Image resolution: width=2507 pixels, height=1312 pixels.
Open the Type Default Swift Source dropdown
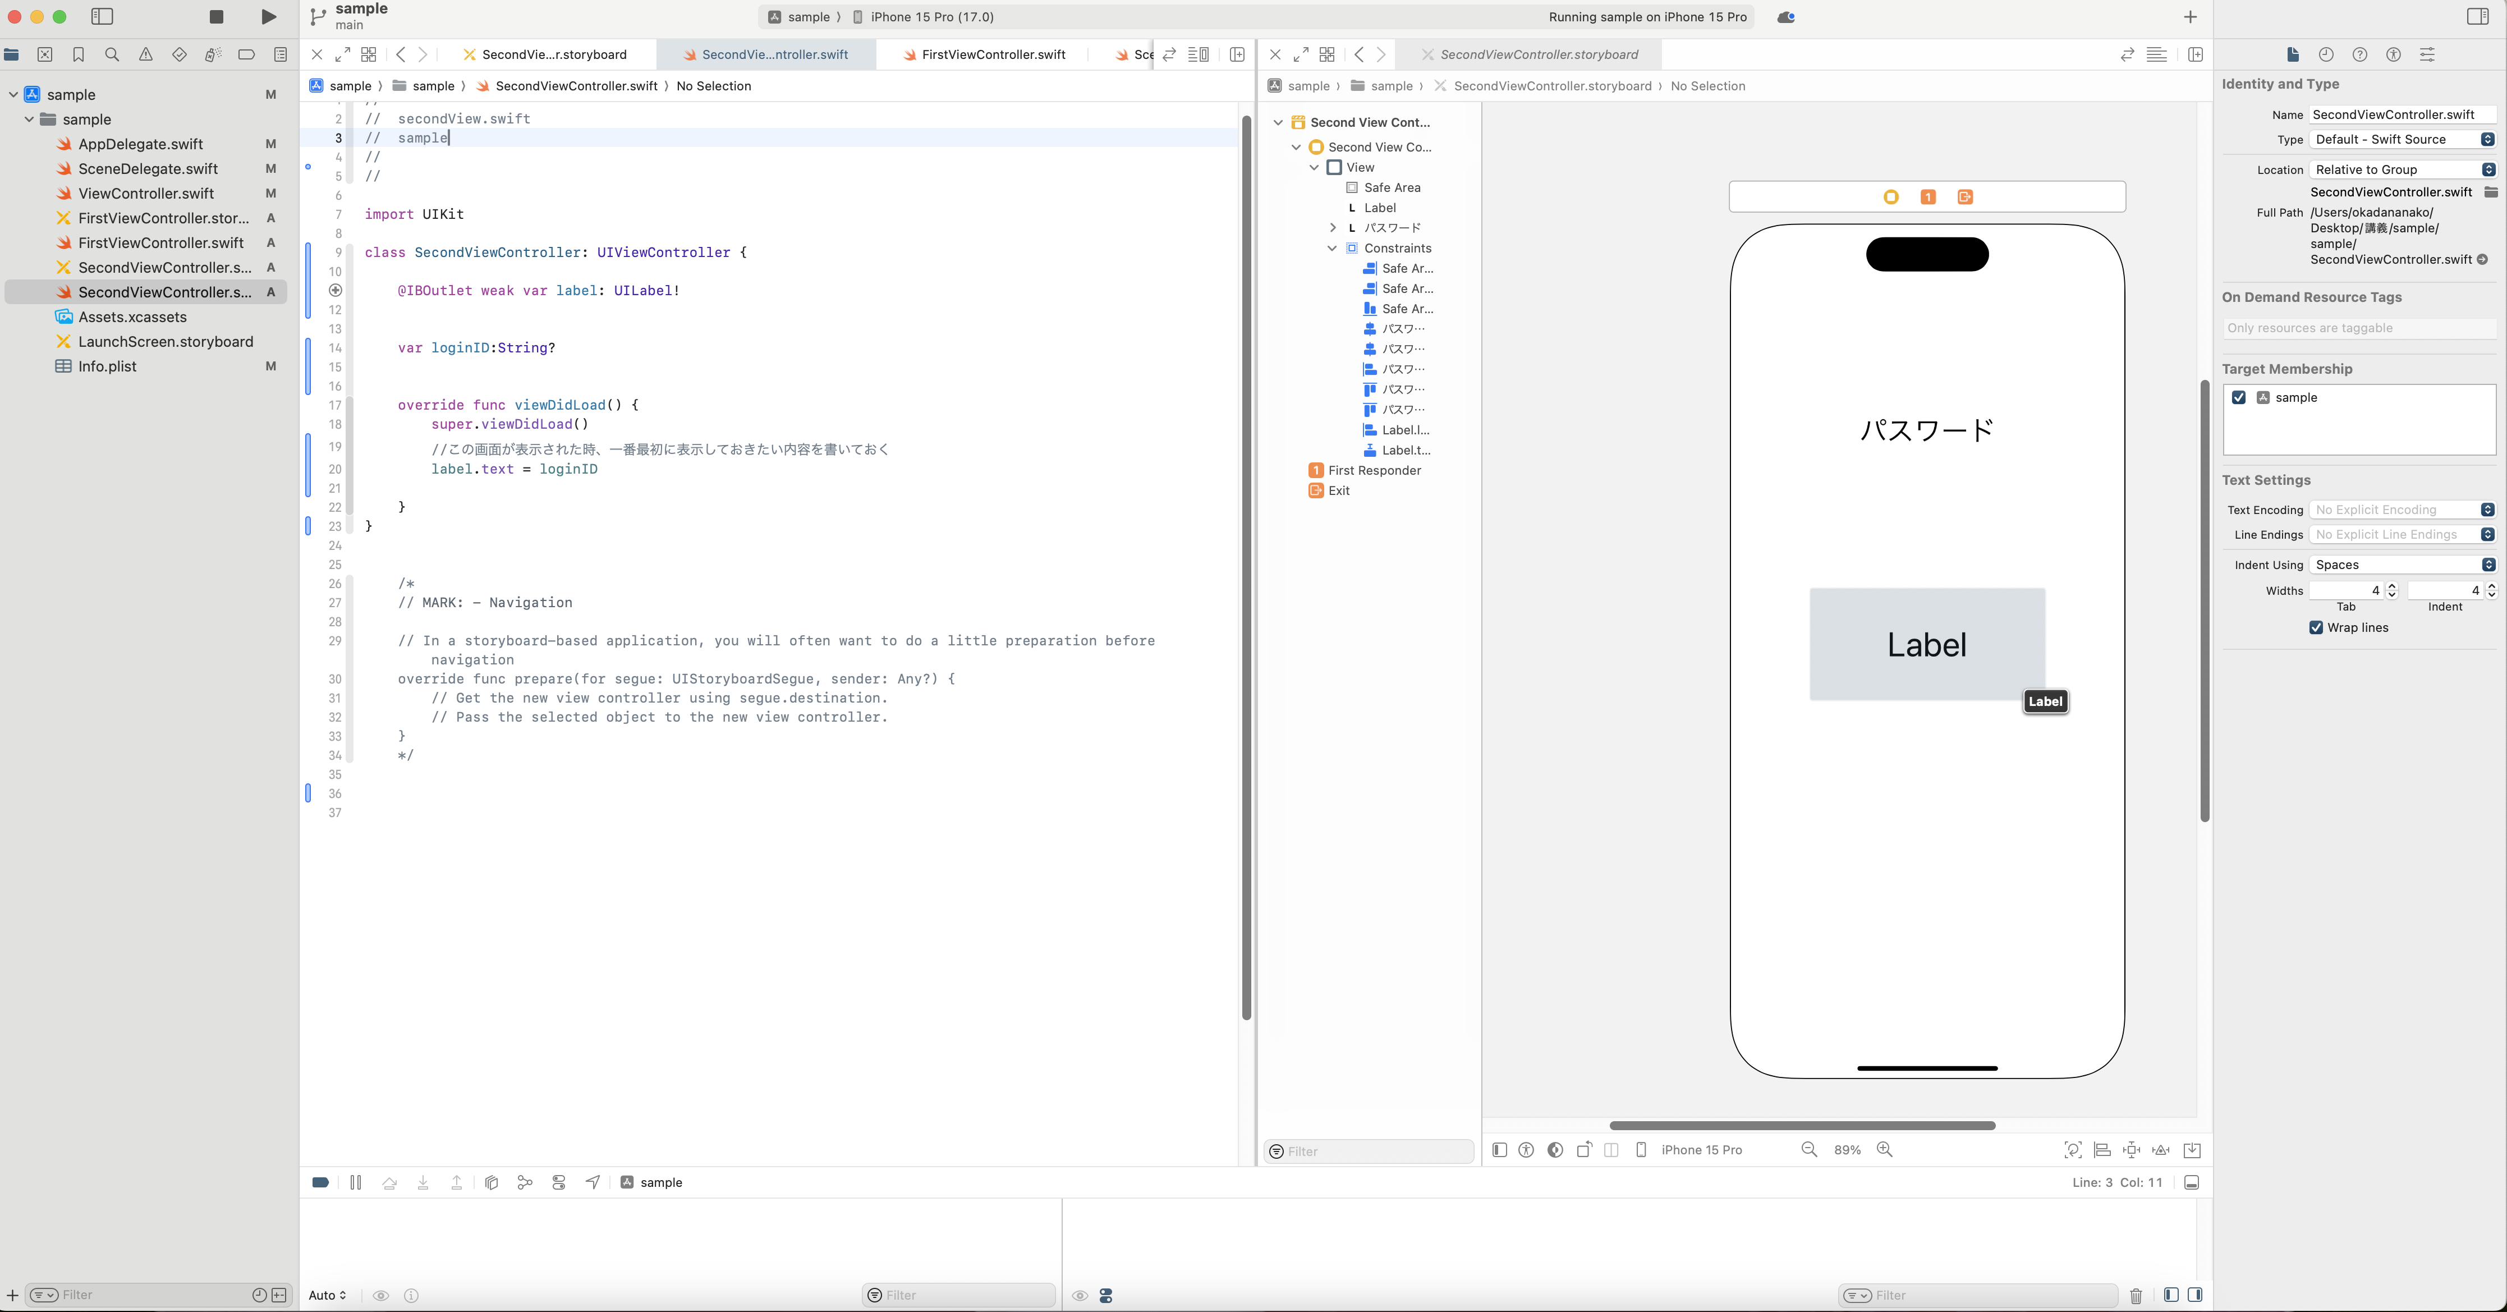pos(2401,139)
